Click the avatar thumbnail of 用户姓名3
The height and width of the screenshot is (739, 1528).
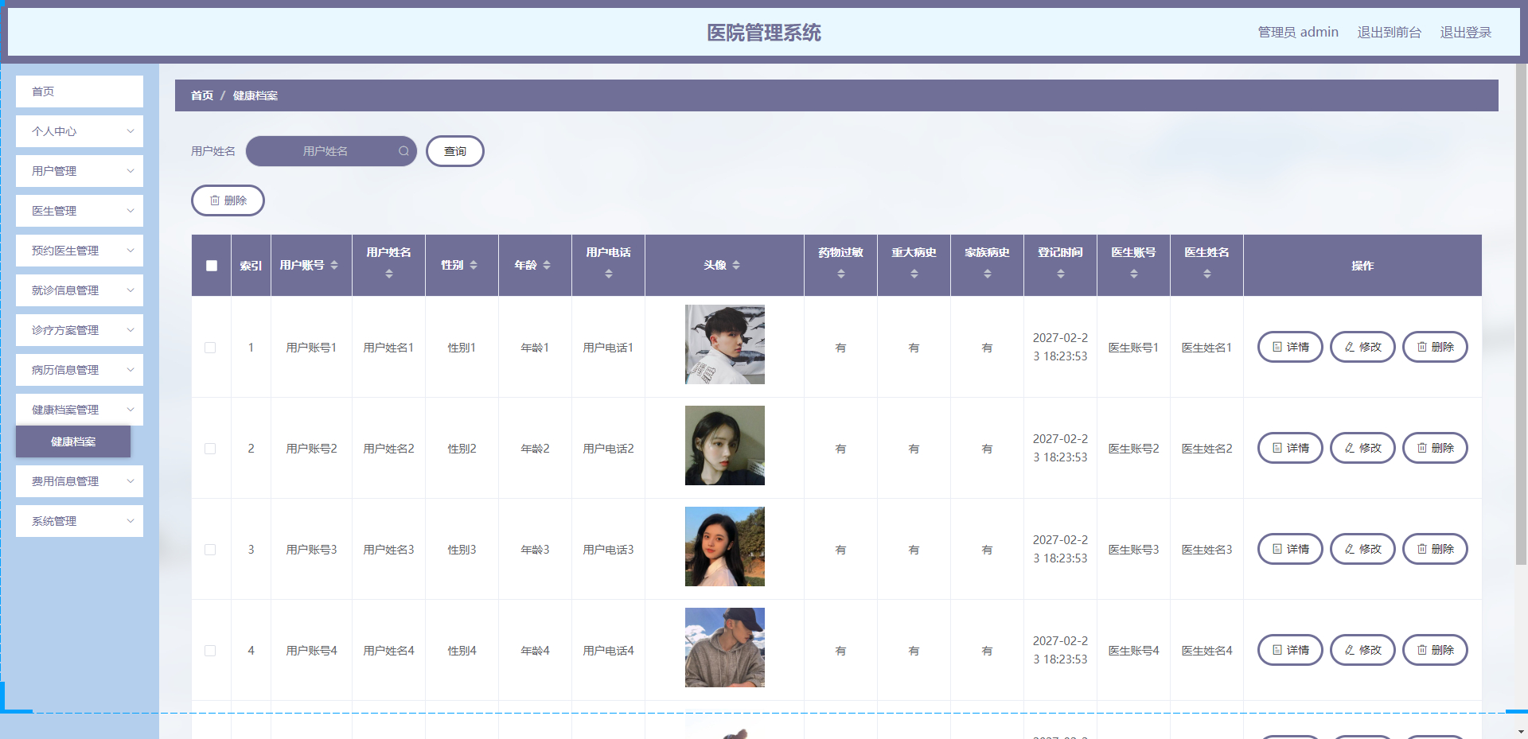pyautogui.click(x=724, y=546)
